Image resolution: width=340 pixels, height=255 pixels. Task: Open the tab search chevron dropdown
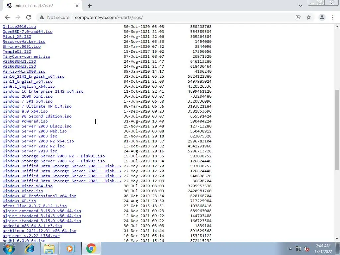pyautogui.click(x=300, y=6)
